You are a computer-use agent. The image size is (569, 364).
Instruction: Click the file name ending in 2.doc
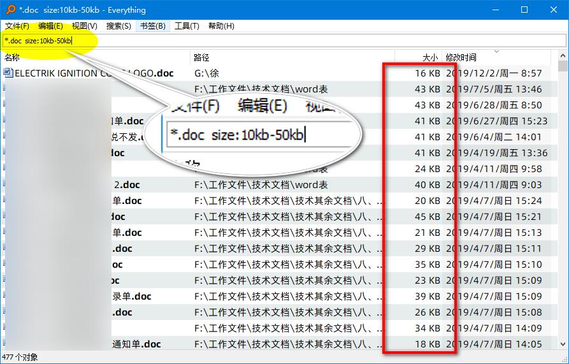pyautogui.click(x=127, y=185)
